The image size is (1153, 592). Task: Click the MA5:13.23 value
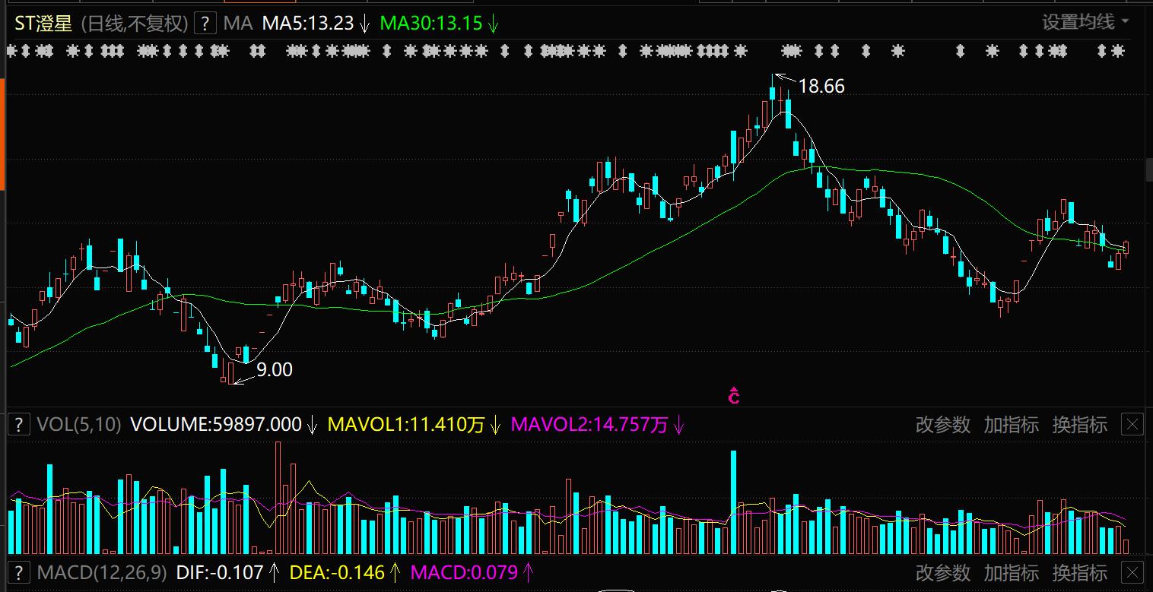click(x=308, y=24)
